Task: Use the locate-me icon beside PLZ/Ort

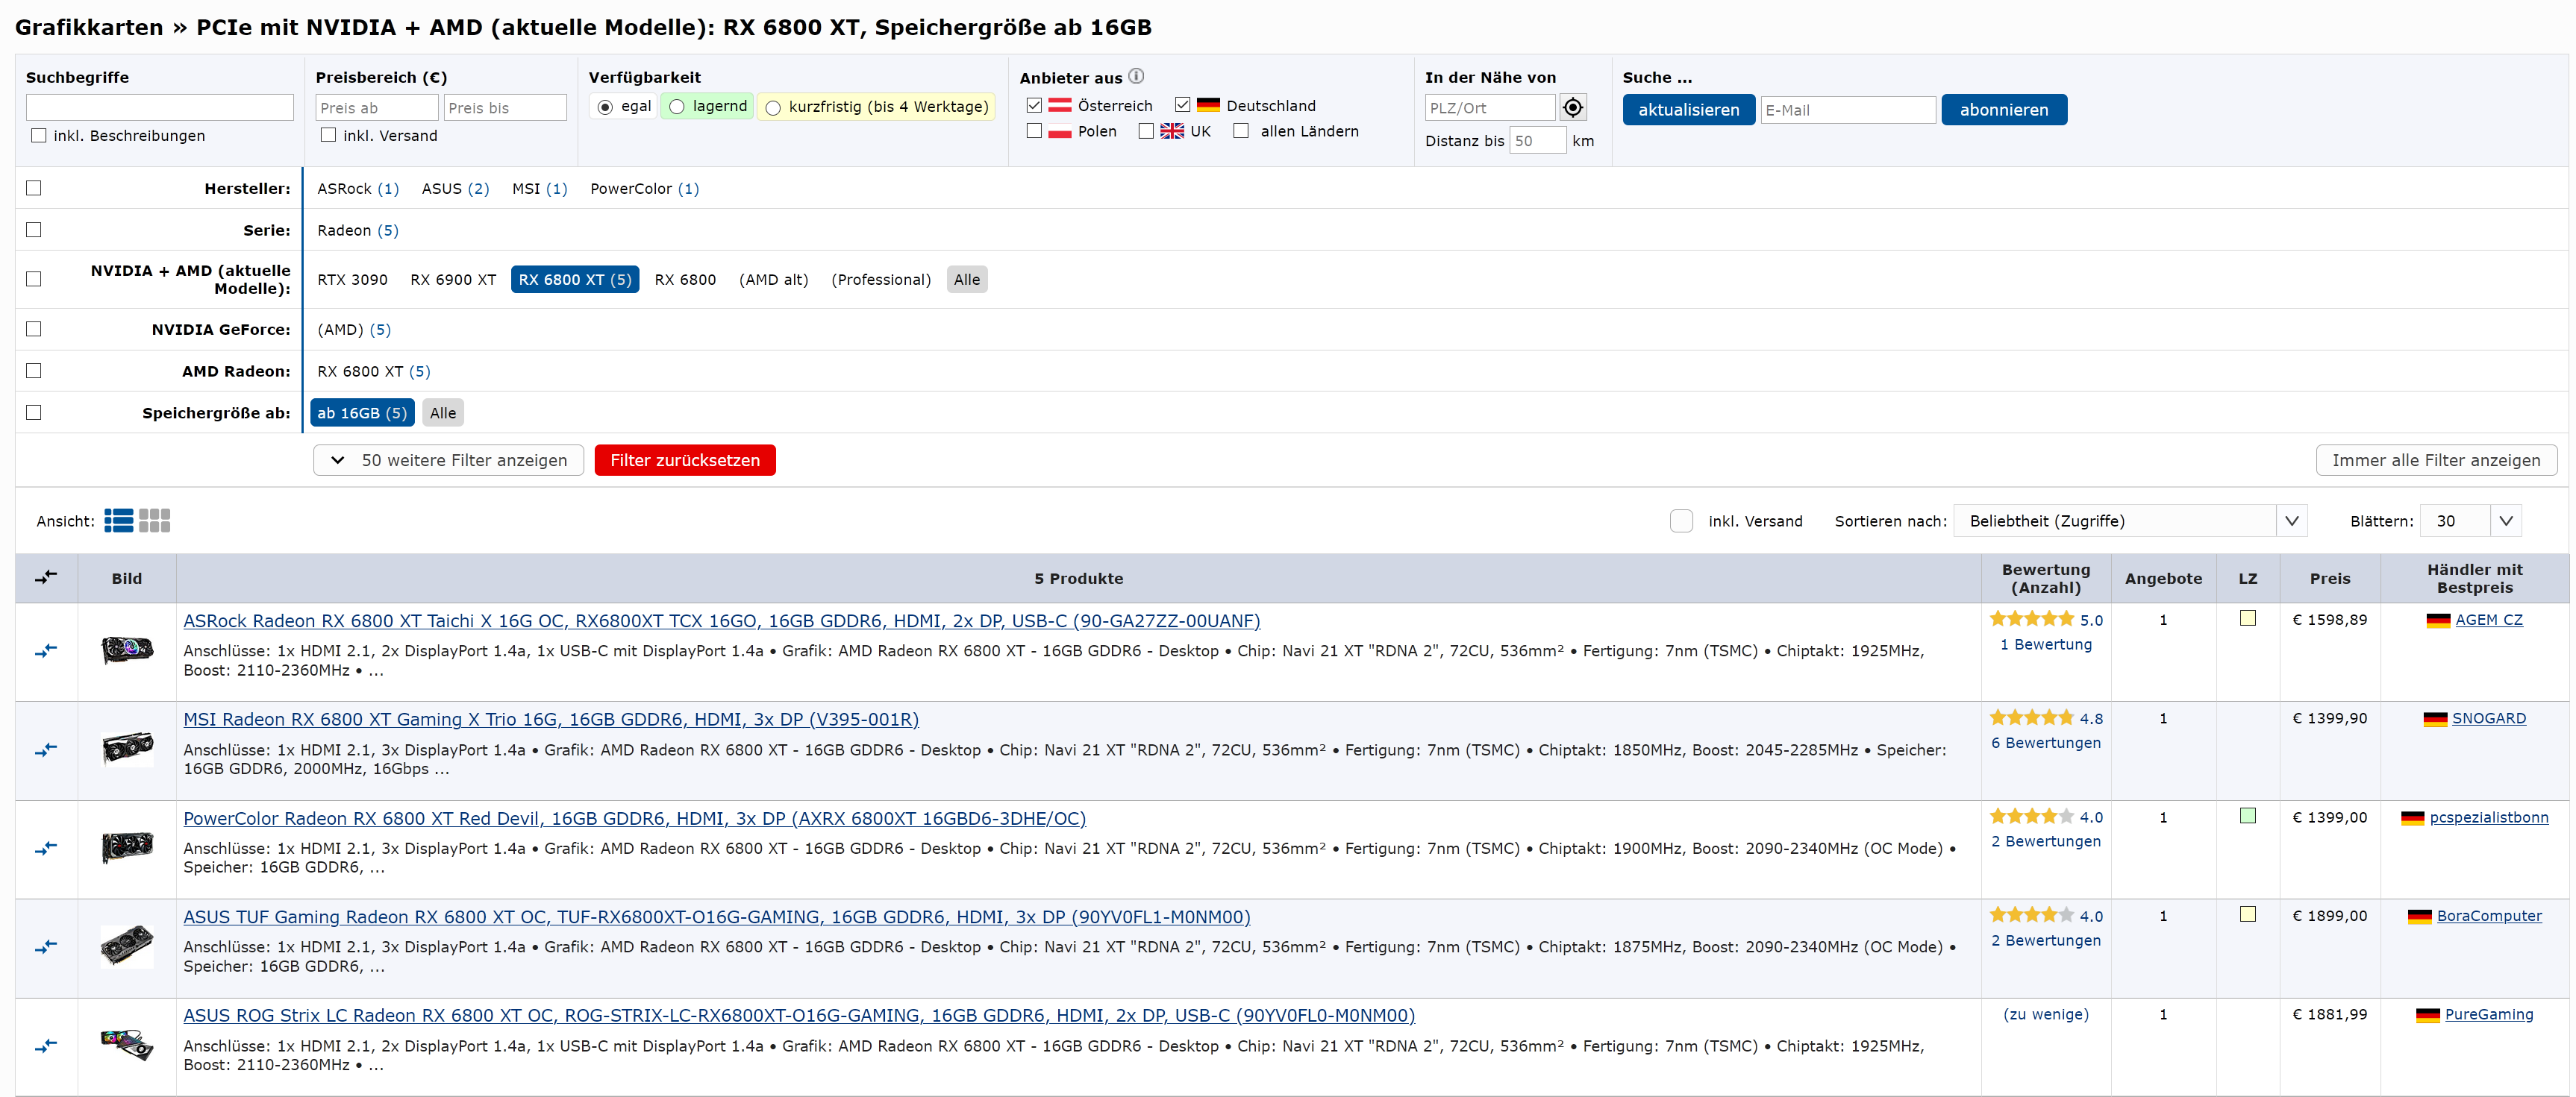Action: tap(1572, 108)
